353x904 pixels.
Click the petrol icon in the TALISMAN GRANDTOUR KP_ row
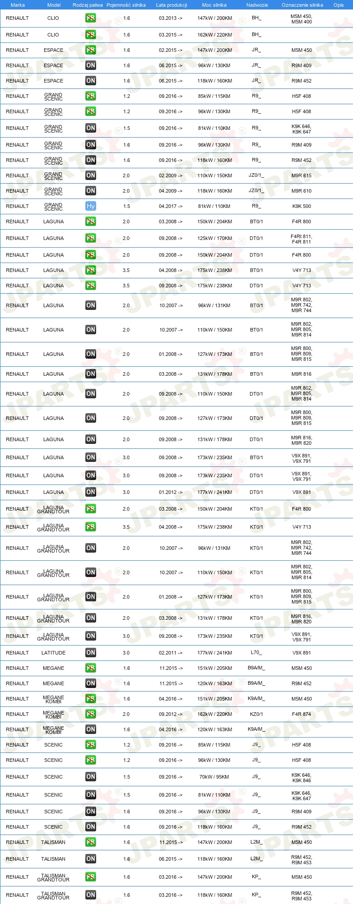click(91, 877)
